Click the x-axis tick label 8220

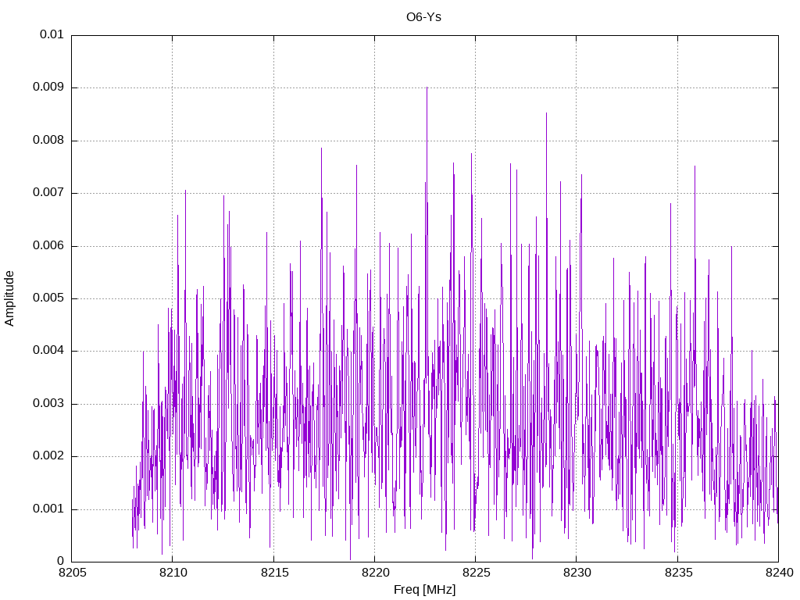point(376,573)
